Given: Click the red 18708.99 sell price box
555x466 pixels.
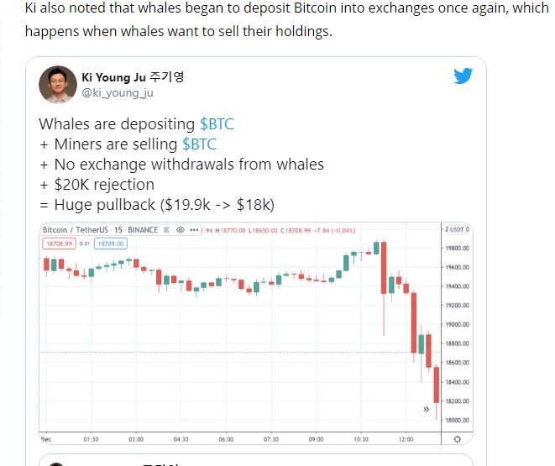Looking at the screenshot, I should tap(60, 243).
